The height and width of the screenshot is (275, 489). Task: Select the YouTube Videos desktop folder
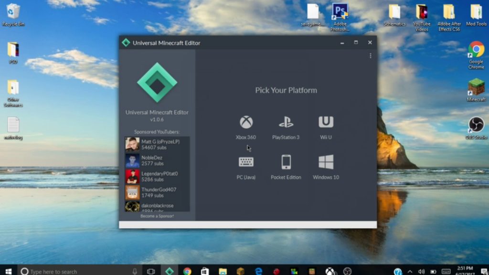pyautogui.click(x=422, y=18)
